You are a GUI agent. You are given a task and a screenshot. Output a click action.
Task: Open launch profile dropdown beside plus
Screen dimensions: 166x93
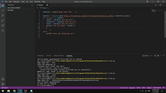point(153,56)
